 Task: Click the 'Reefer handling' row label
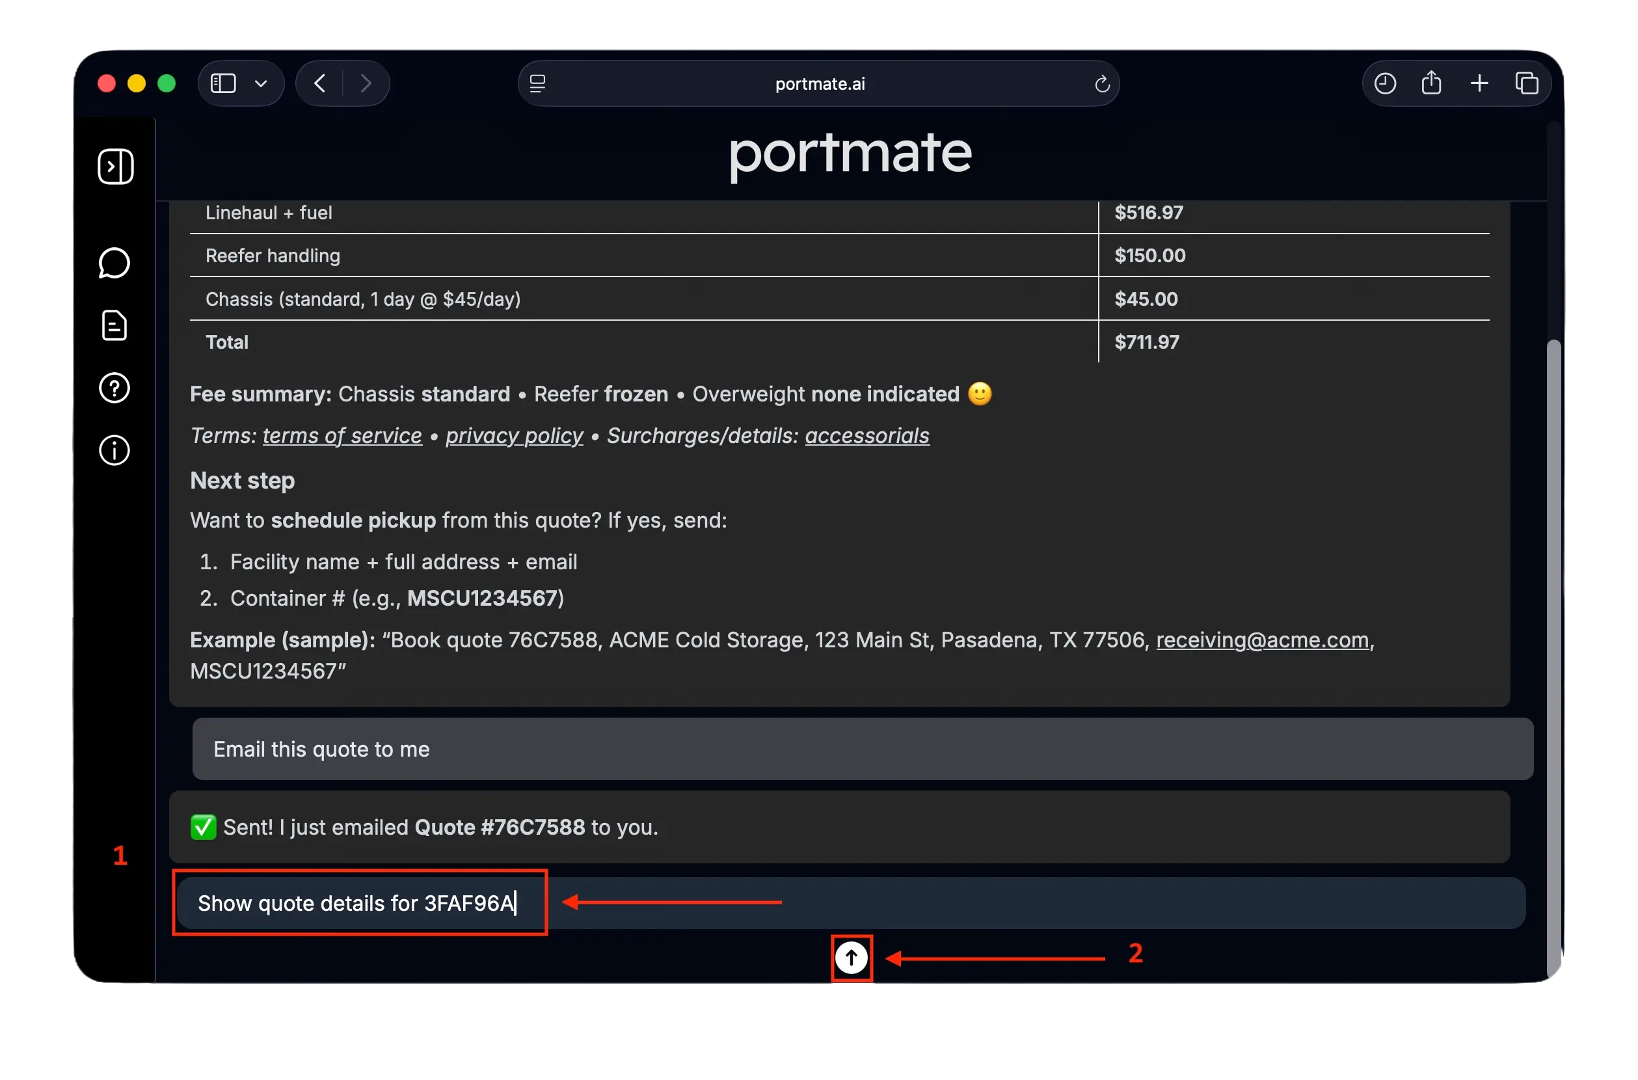pyautogui.click(x=273, y=256)
